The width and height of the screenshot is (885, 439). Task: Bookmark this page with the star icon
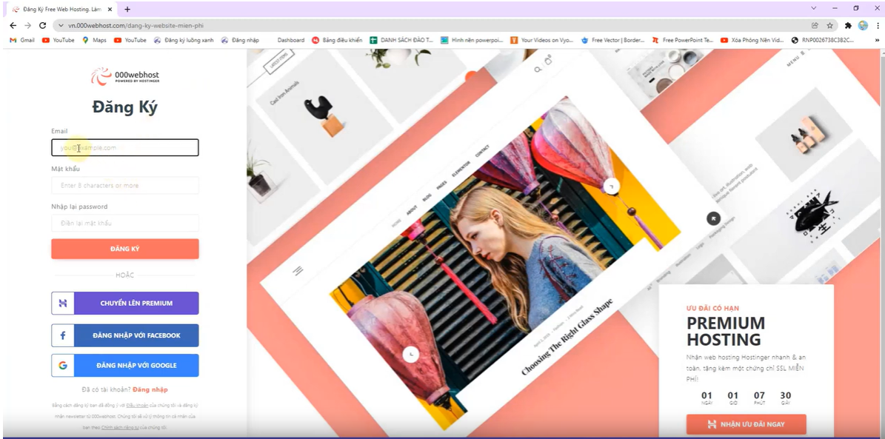(830, 25)
